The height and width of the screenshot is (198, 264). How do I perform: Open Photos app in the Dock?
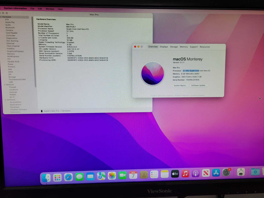[x=112, y=176]
